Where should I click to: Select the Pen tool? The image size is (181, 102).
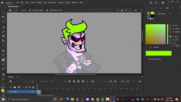click(x=3, y=51)
